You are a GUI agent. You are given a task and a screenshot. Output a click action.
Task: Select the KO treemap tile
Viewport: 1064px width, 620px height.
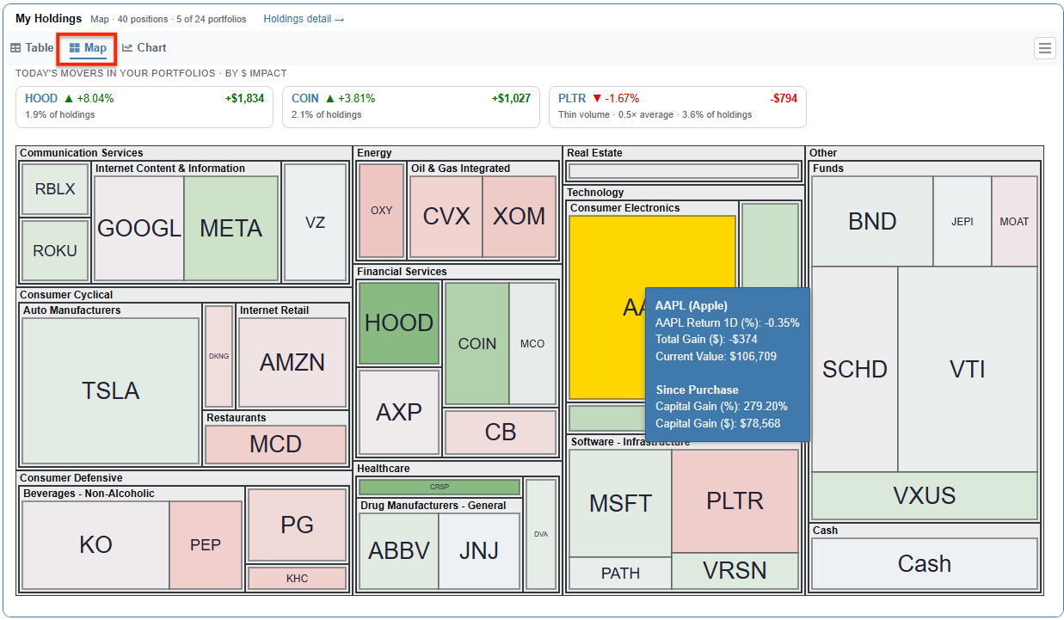[x=95, y=545]
